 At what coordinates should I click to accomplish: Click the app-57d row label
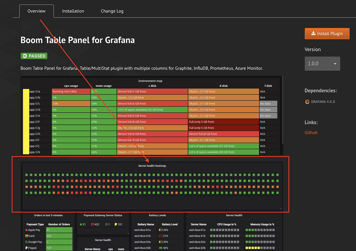[35, 110]
